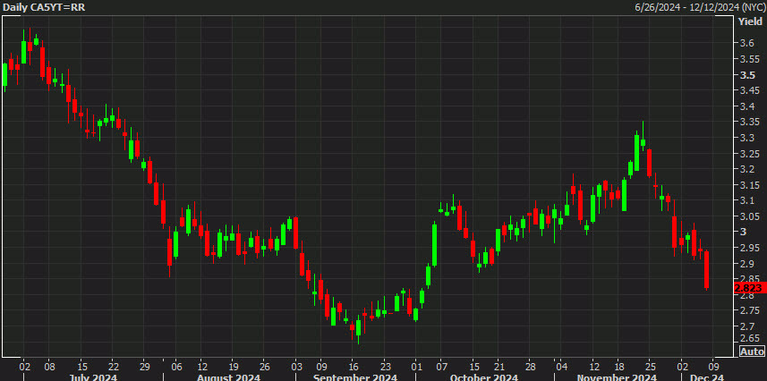Click the 21 date tick in October
Image resolution: width=767 pixels, height=381 pixels.
click(x=498, y=366)
